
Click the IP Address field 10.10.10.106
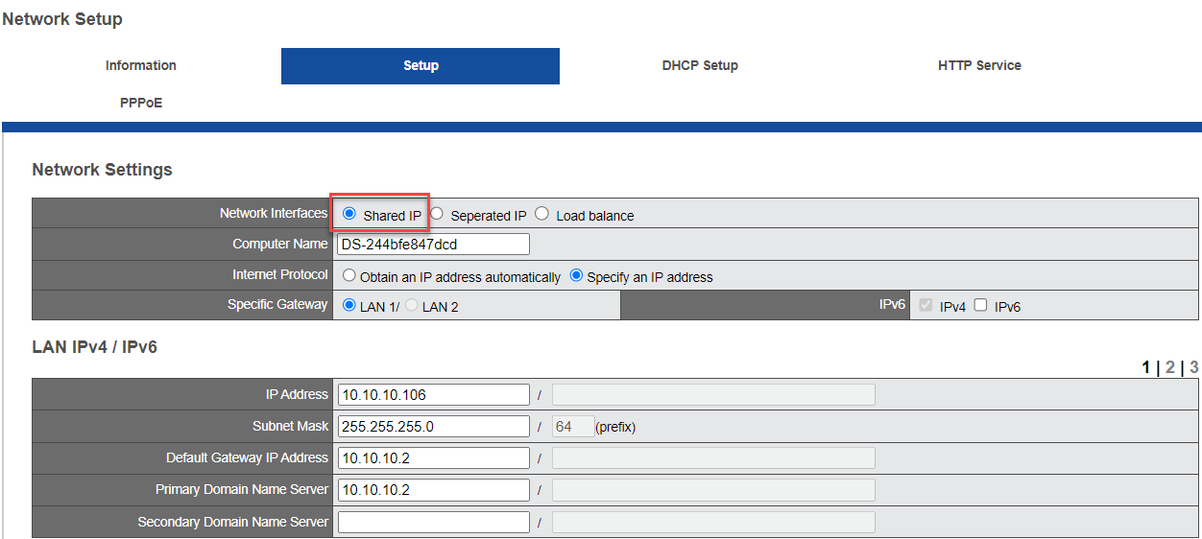(x=433, y=395)
